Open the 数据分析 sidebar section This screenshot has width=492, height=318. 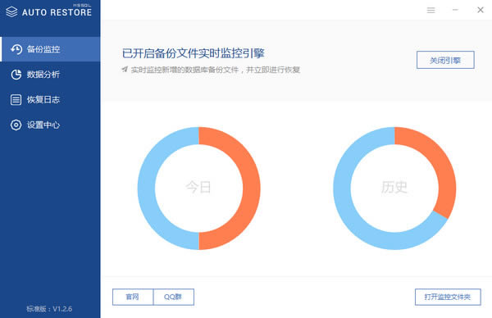[x=50, y=75]
